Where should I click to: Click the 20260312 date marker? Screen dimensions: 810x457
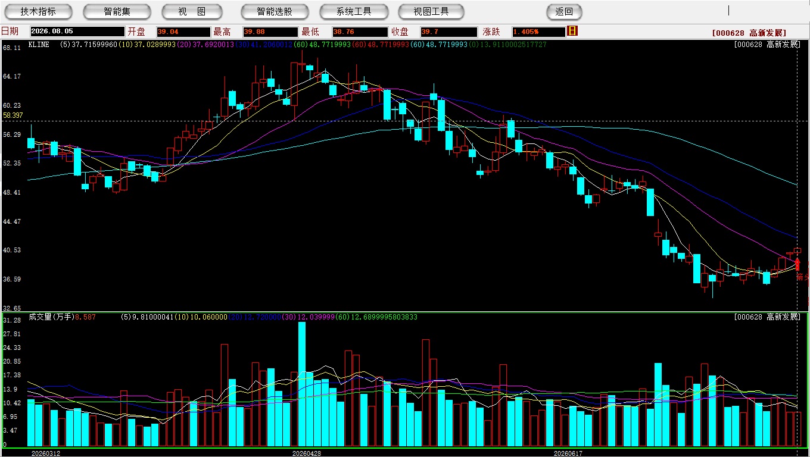coord(45,453)
